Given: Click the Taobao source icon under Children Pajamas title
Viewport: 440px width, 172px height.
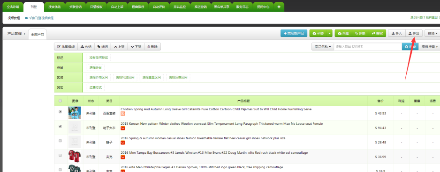Looking at the screenshot, I should click(122, 114).
